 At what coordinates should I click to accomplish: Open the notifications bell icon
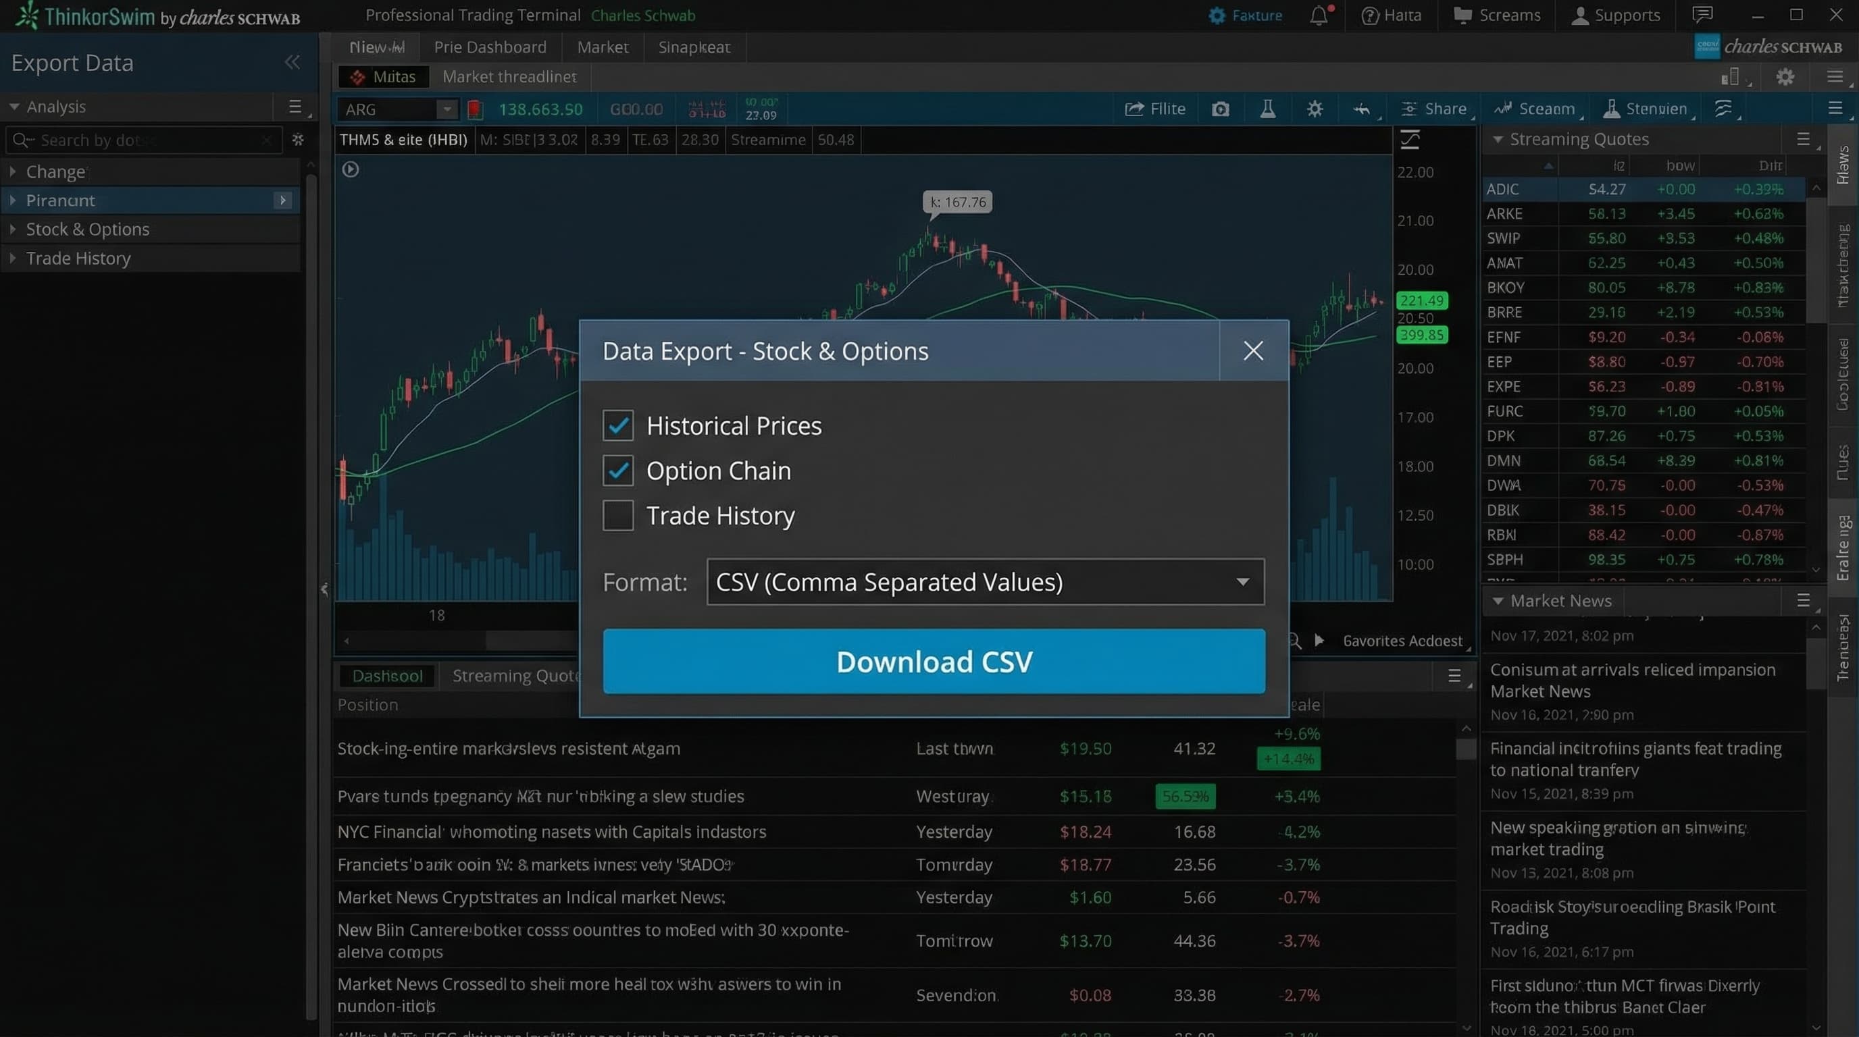click(1319, 15)
